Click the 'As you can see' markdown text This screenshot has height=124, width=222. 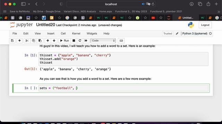coord(95,79)
